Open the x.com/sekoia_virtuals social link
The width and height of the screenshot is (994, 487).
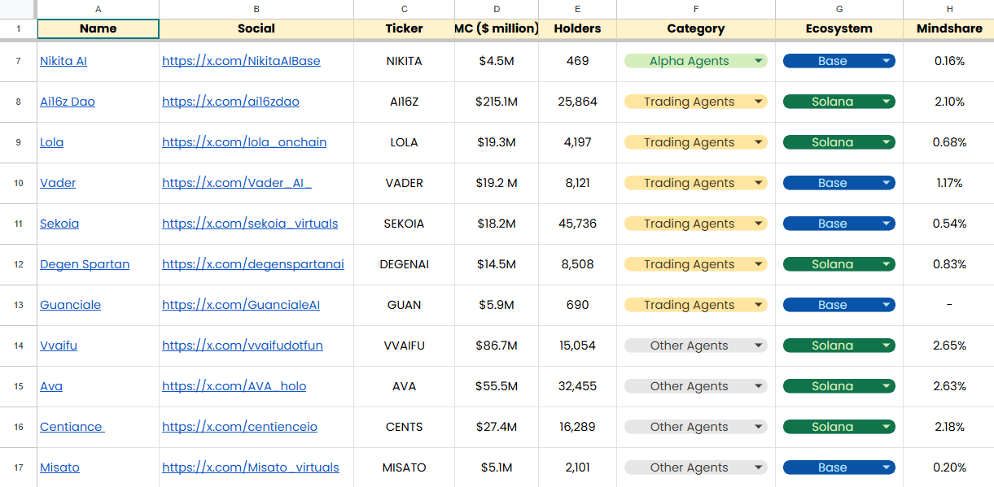coord(250,224)
